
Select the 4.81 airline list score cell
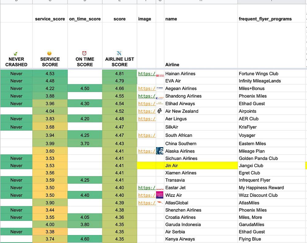119,74
